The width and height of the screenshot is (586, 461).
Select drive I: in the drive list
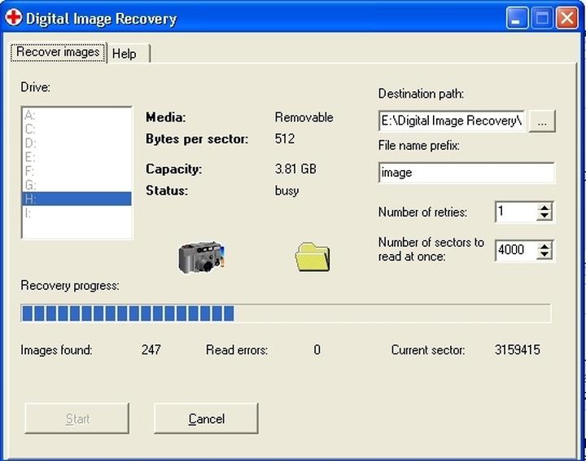(77, 213)
